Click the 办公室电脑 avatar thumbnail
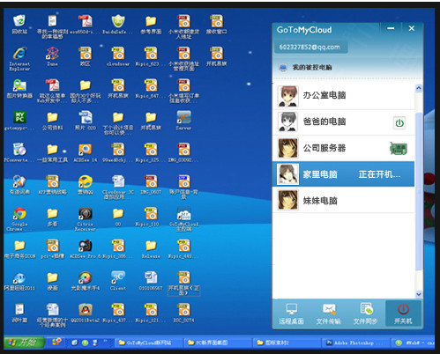This screenshot has width=440, height=354. (x=288, y=96)
